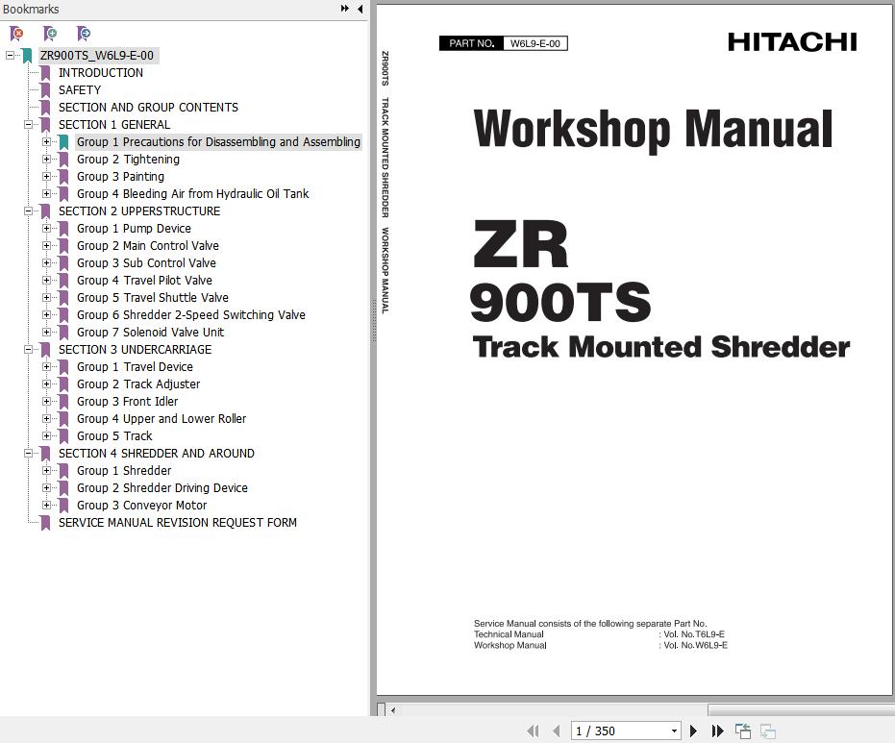Open Group 3 Sub Control Valve bookmark
The height and width of the screenshot is (743, 895).
tap(146, 263)
